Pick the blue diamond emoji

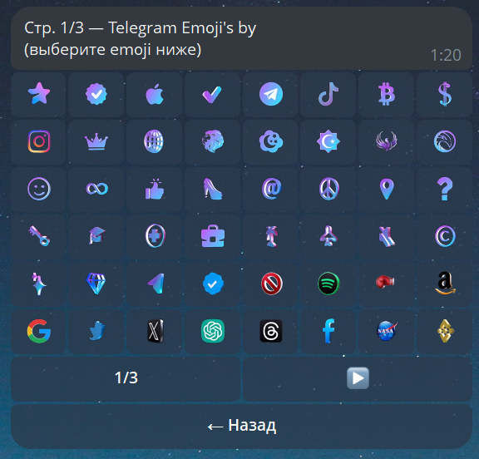coord(96,284)
